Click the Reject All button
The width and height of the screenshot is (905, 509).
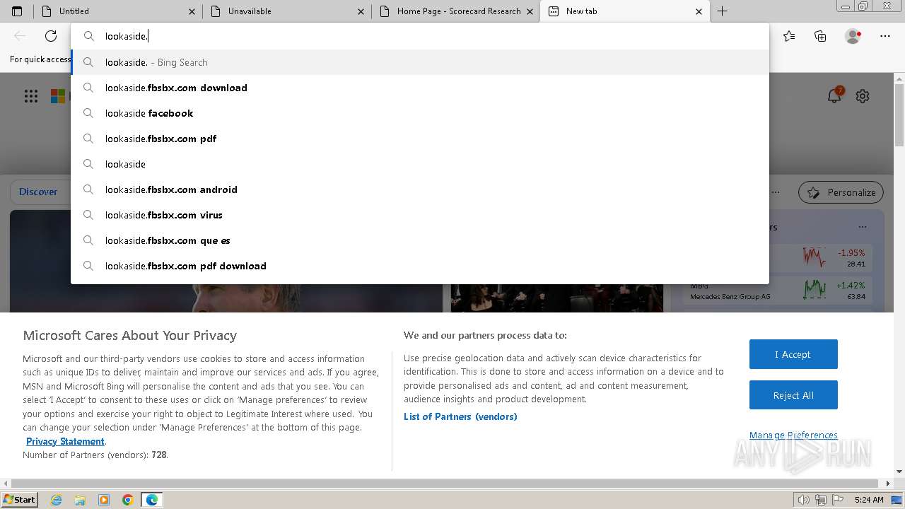(793, 395)
